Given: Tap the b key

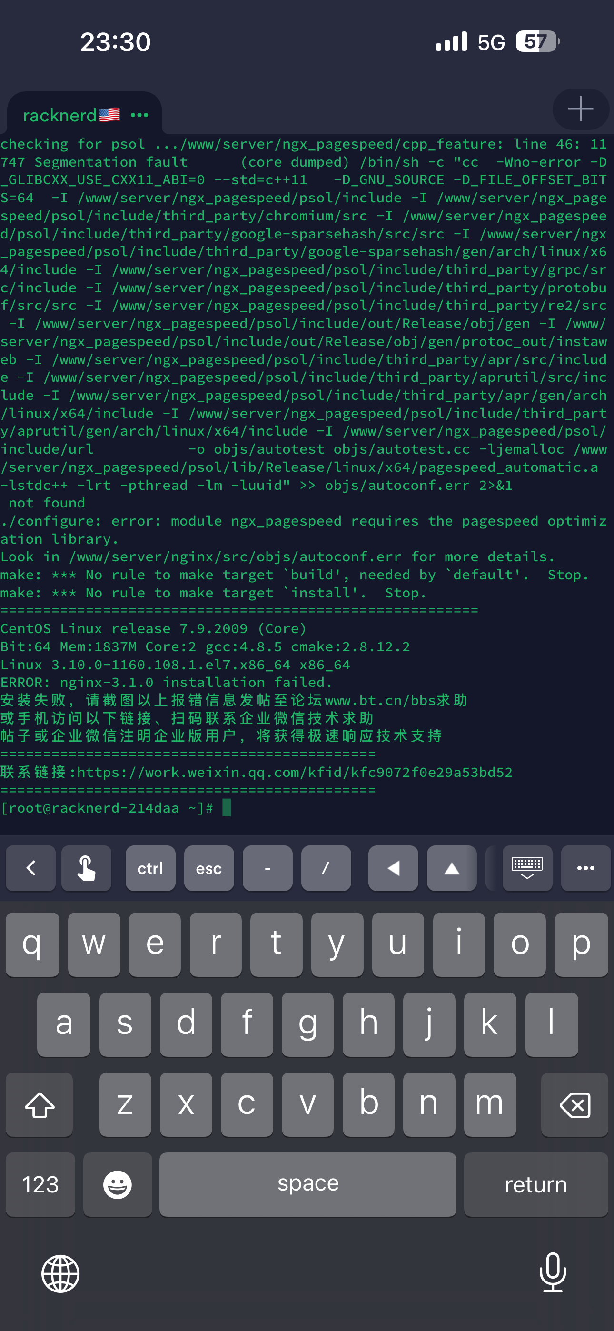Looking at the screenshot, I should (368, 1104).
